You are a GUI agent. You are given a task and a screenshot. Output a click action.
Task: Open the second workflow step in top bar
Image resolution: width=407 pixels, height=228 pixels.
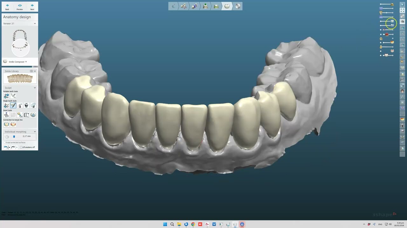(184, 6)
